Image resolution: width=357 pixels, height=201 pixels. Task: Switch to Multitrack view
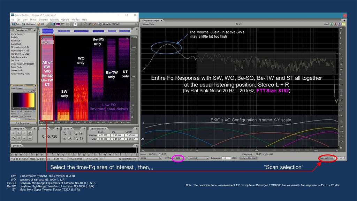click(x=29, y=24)
